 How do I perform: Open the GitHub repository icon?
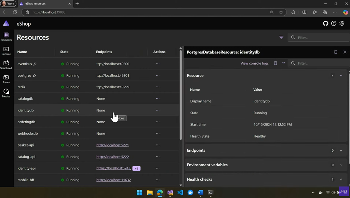pyautogui.click(x=325, y=24)
